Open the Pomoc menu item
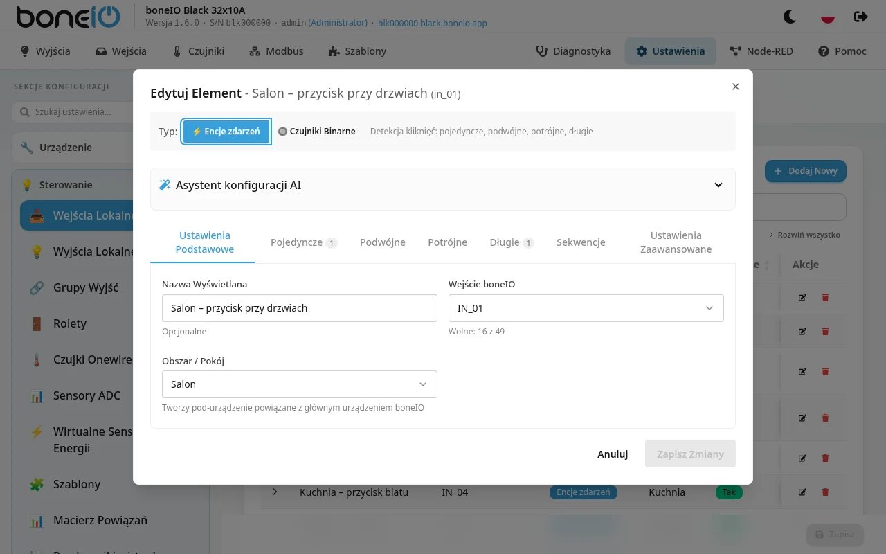This screenshot has height=554, width=886. coord(842,51)
